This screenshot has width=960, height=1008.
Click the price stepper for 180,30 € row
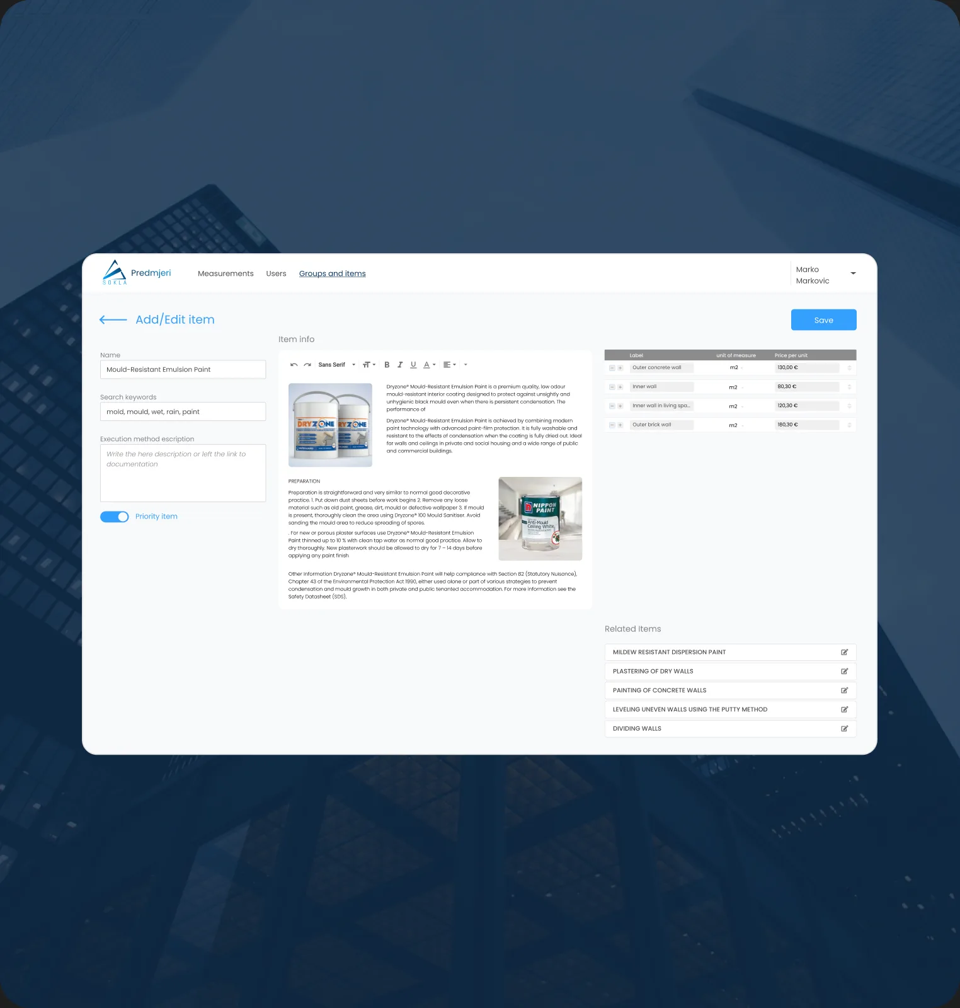[849, 425]
